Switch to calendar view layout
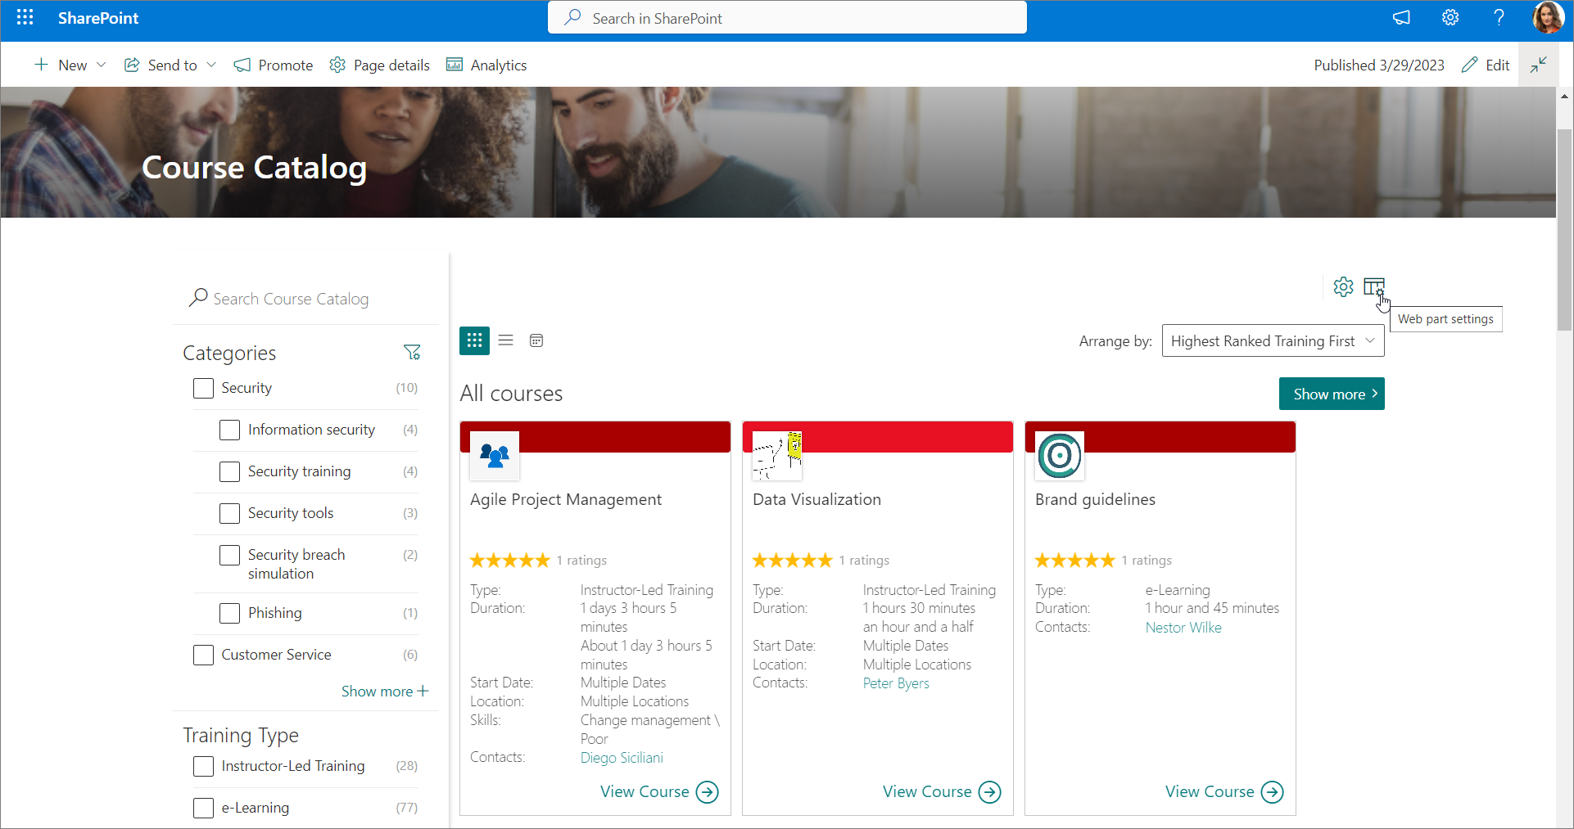The height and width of the screenshot is (829, 1574). [536, 340]
